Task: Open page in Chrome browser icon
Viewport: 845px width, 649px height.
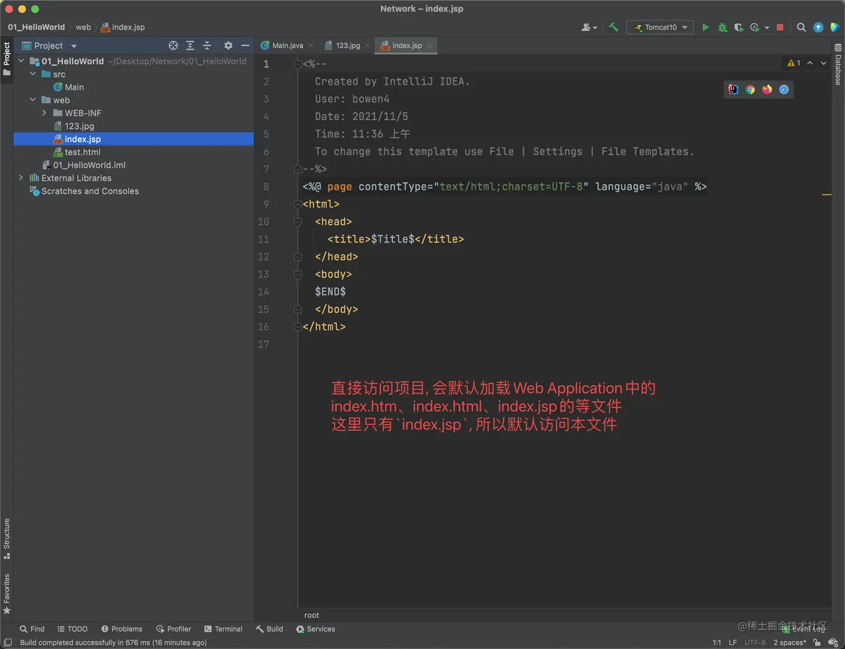Action: (x=750, y=89)
